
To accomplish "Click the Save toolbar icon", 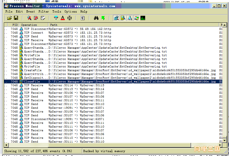I will 16,18.
